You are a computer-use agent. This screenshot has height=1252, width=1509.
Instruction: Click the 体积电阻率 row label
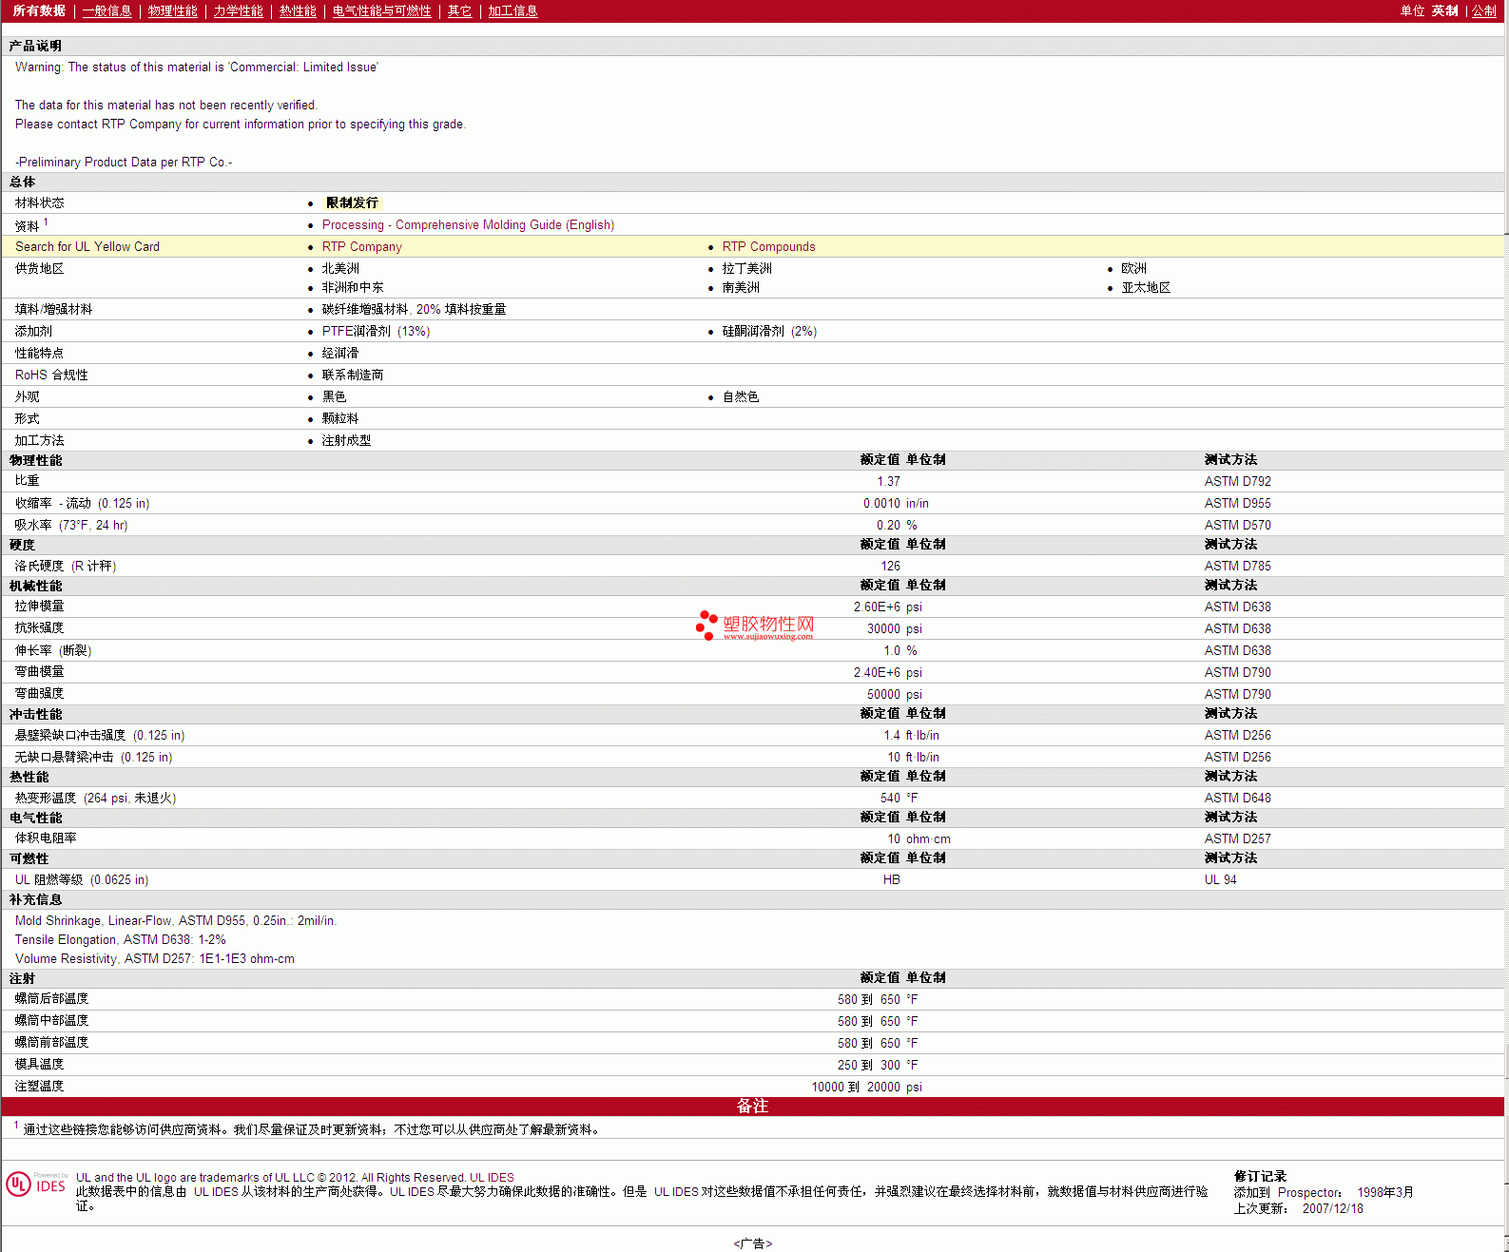point(46,838)
